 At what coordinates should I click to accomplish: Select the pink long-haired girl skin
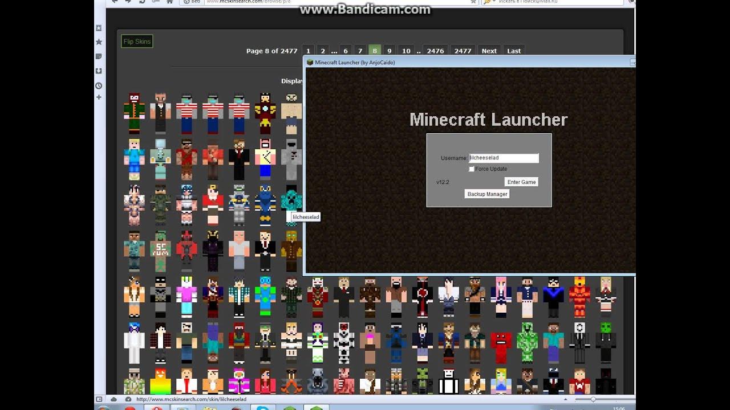(501, 297)
